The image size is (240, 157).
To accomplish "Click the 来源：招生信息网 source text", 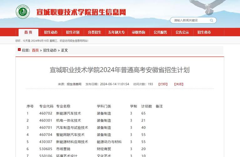I will pyautogui.click(x=70, y=84).
